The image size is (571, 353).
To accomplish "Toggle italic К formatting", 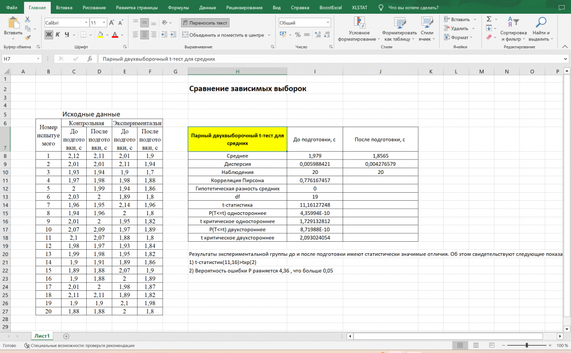I will coord(58,35).
